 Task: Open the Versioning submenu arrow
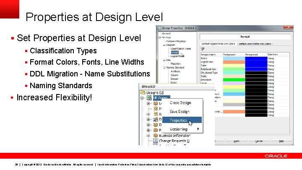click(198, 129)
